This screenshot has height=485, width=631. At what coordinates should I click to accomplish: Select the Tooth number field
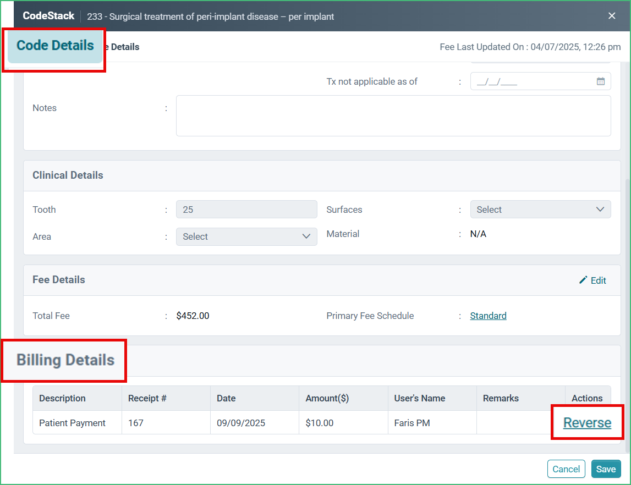(246, 209)
